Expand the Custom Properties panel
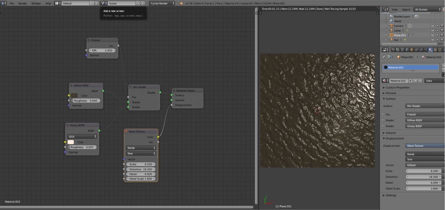This screenshot has width=445, height=210. click(x=398, y=88)
